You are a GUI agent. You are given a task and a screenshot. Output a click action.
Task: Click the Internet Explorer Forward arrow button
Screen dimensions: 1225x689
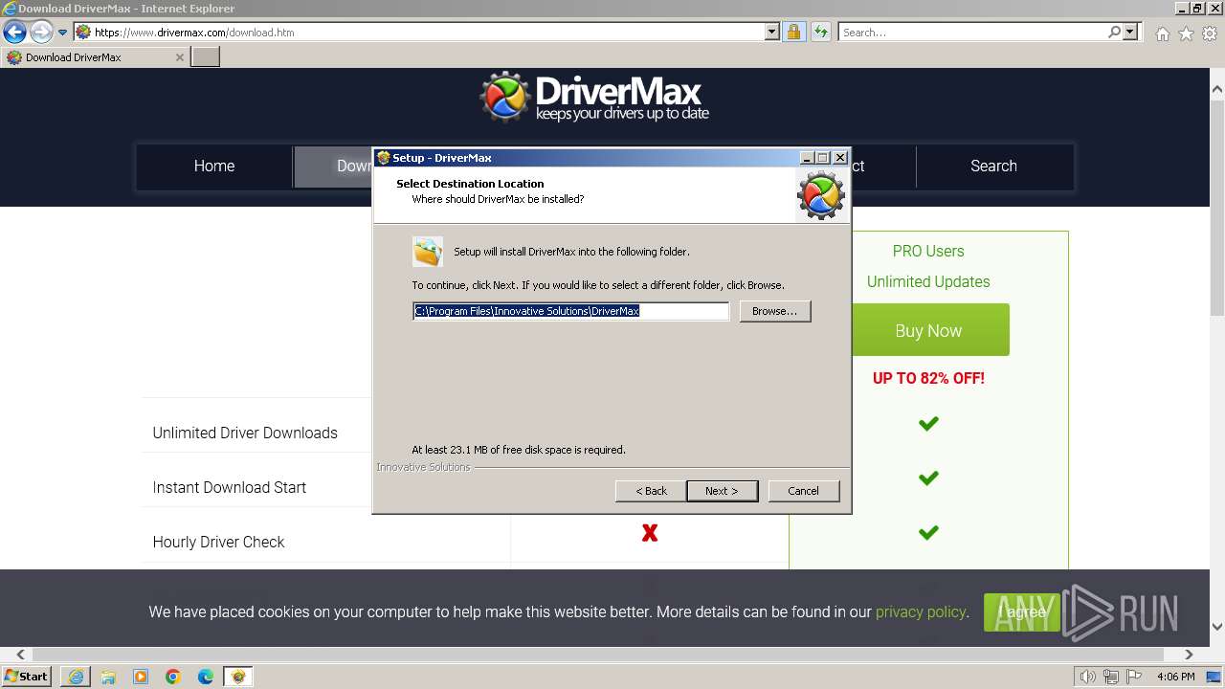pyautogui.click(x=40, y=33)
